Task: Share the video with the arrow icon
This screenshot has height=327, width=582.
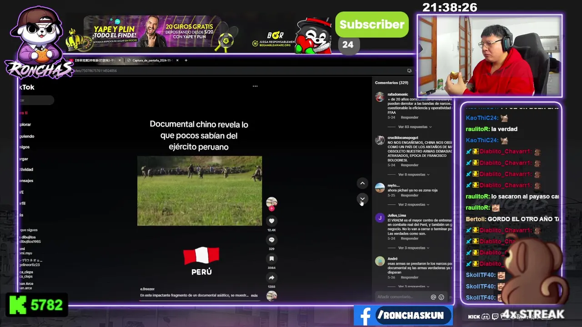Action: pyautogui.click(x=271, y=277)
